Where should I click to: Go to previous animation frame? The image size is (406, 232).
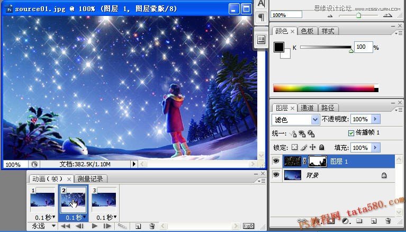80,226
